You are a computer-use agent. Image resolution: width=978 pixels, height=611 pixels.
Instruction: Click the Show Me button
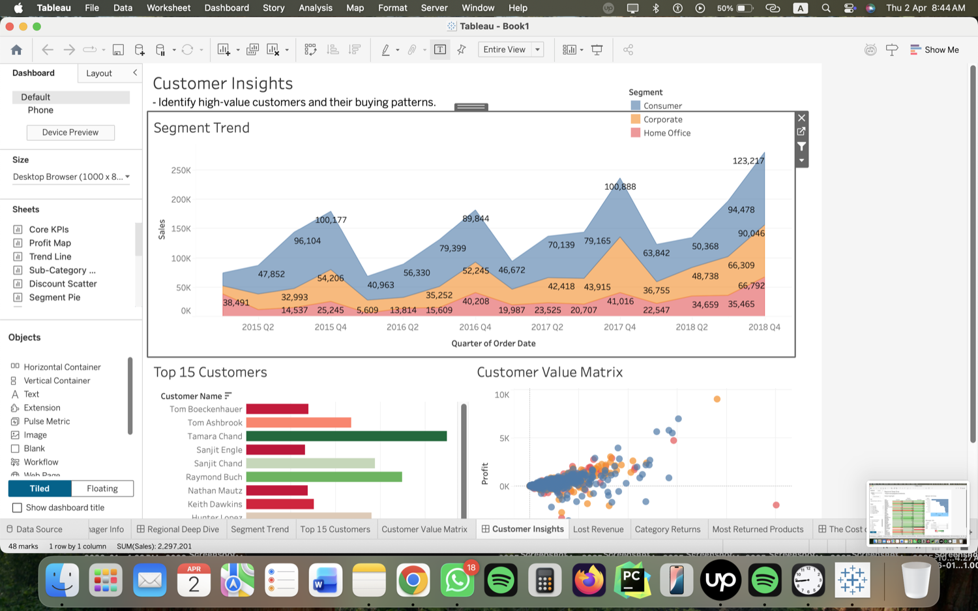coord(934,50)
